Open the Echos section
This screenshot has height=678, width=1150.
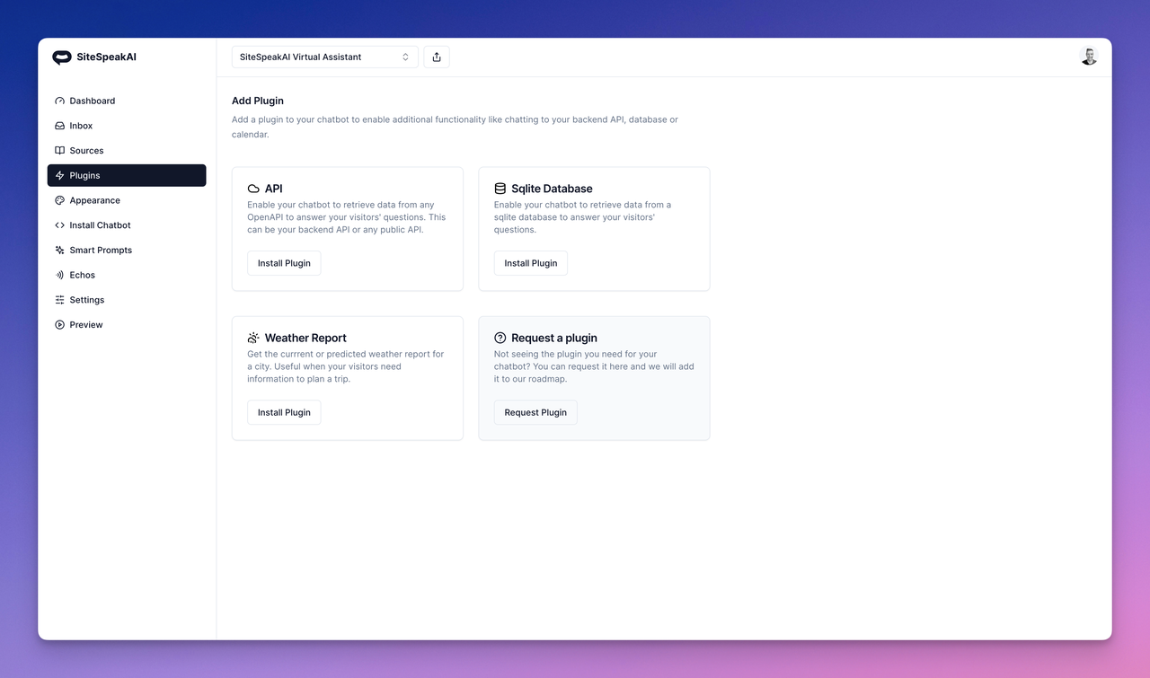(127, 275)
